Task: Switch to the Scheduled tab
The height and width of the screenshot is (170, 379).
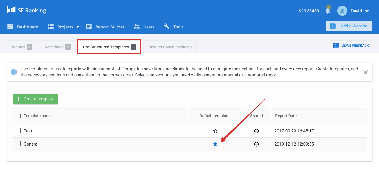Action: [57, 47]
